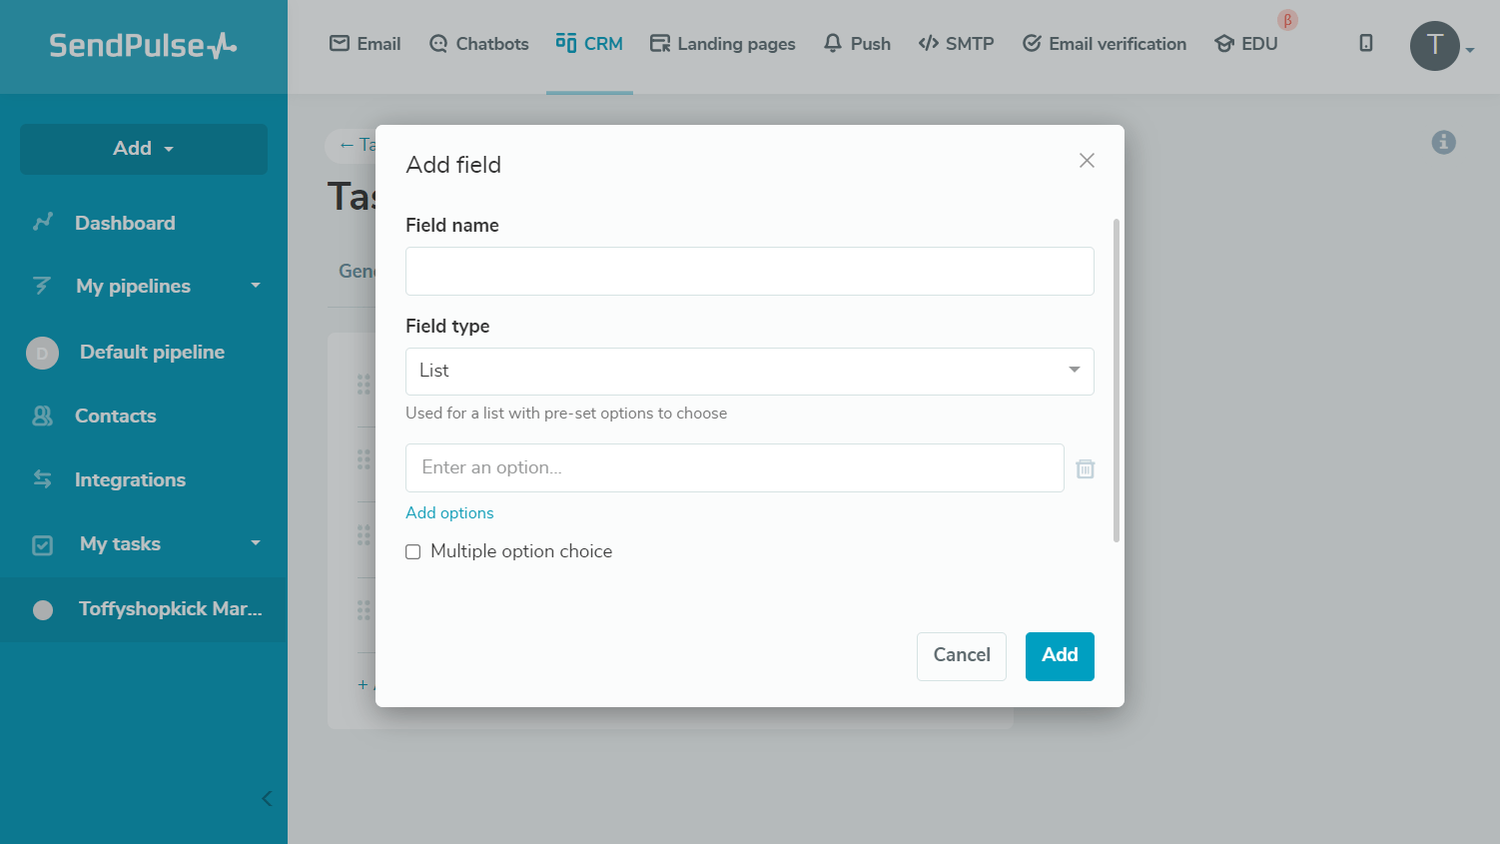Click the mobile device icon in header
1500x844 pixels.
click(x=1366, y=43)
